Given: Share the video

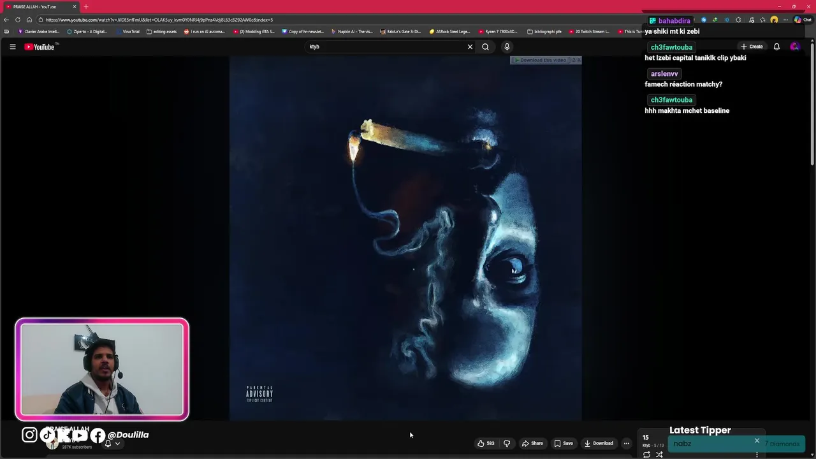Looking at the screenshot, I should (x=532, y=443).
